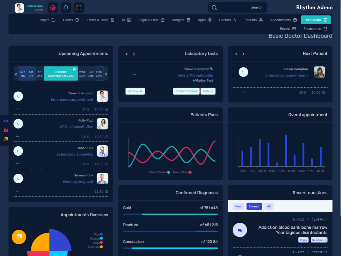Click the Contact Patient button

[x=186, y=91]
